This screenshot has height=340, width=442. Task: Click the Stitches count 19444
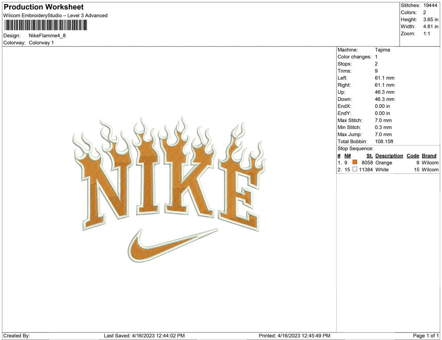[x=430, y=5]
